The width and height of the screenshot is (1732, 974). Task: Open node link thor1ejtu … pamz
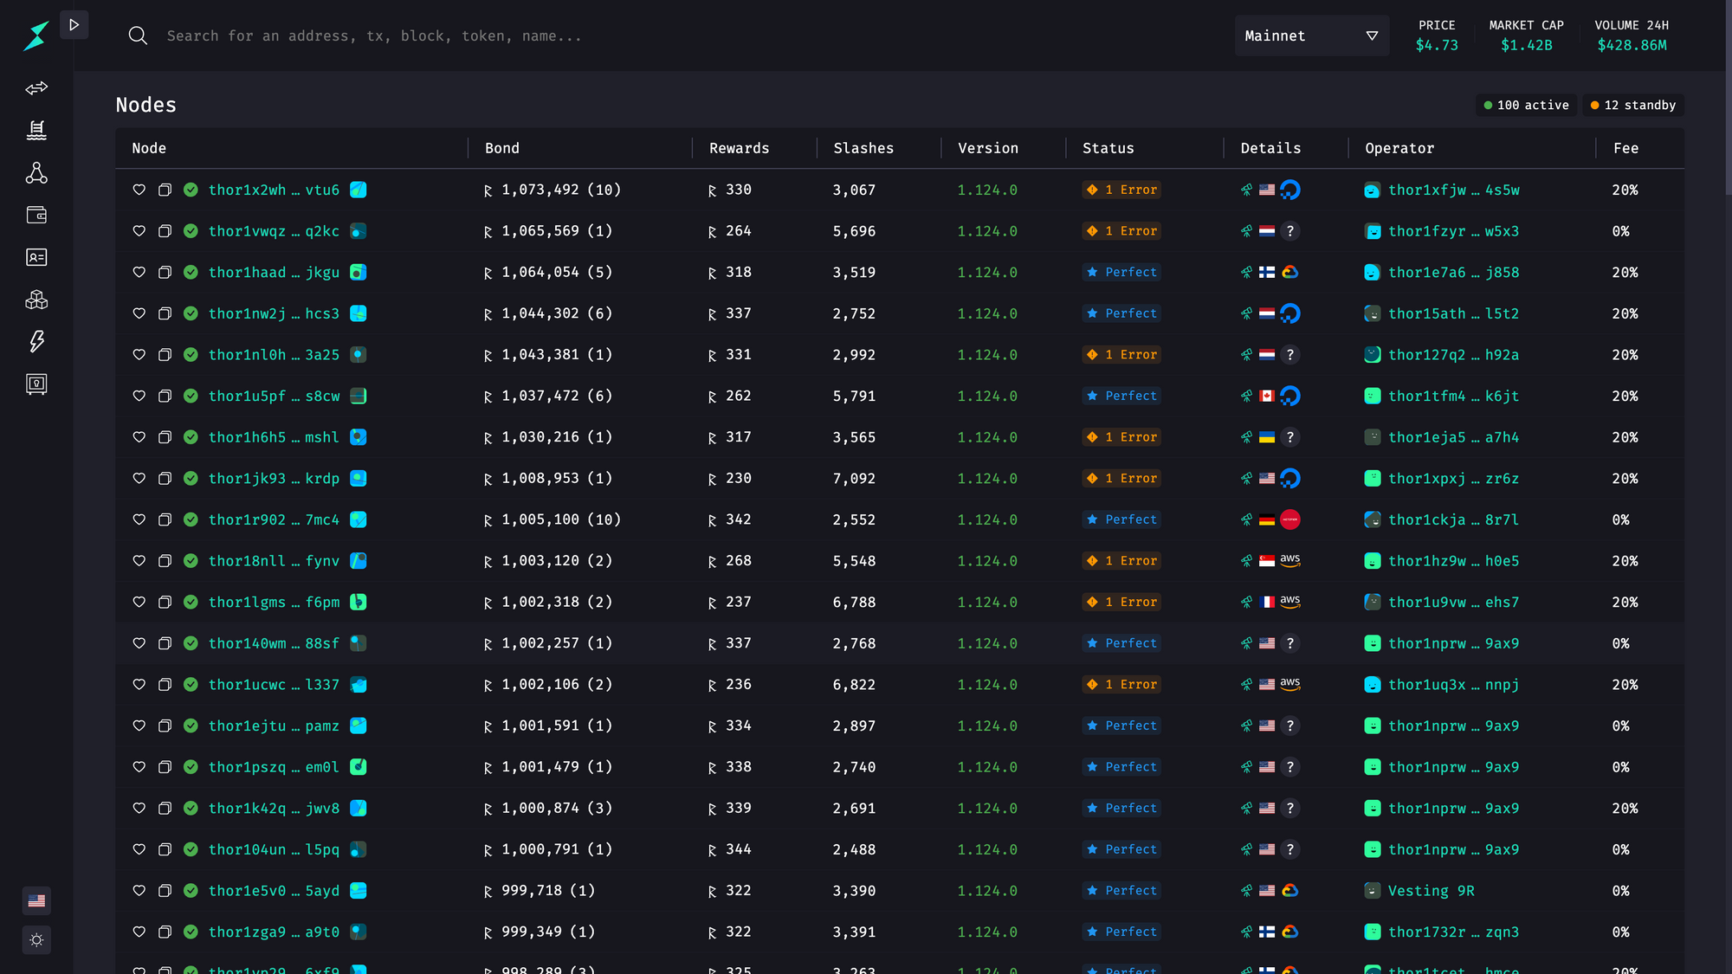point(274,726)
